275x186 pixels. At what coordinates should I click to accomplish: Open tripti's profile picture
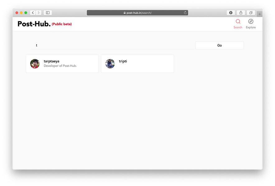click(110, 64)
